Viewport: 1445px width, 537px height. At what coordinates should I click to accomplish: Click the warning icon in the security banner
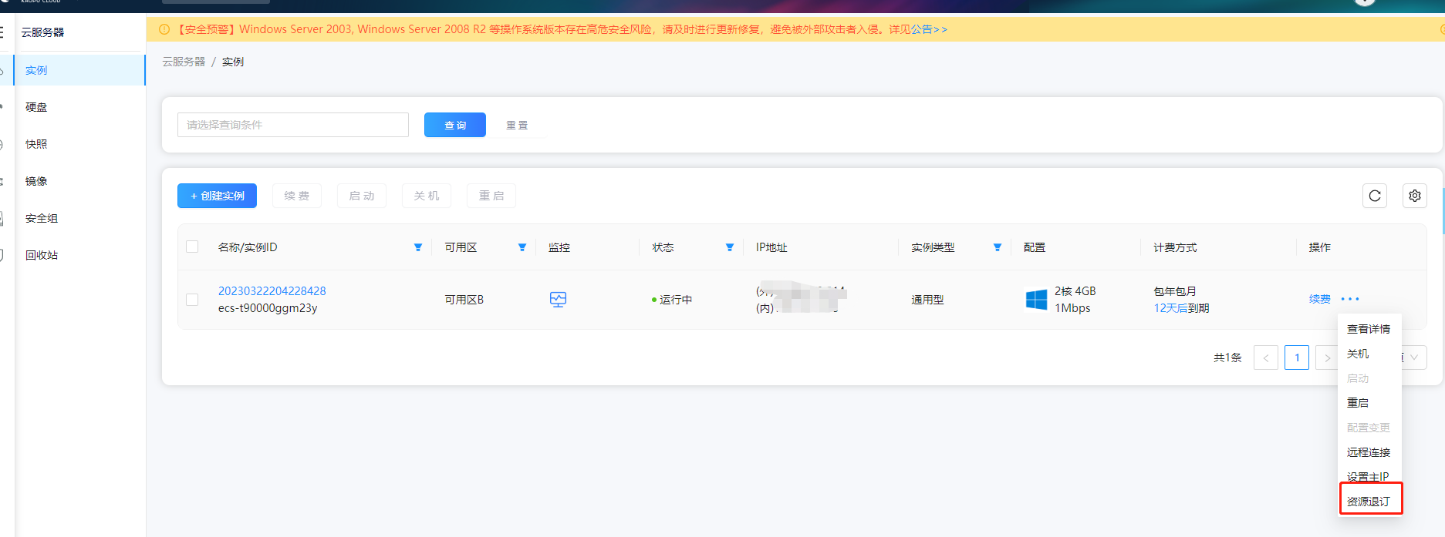pyautogui.click(x=164, y=29)
